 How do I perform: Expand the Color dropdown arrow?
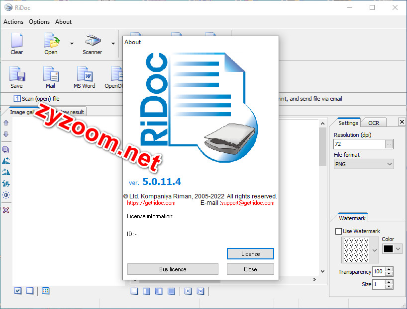[398, 248]
